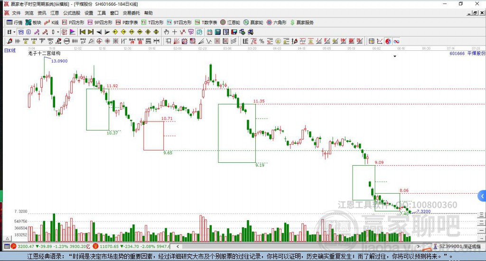Viewport: 486px width, 261px height.
Task: Click the blue infinity symbol icon
Action: (396, 41)
